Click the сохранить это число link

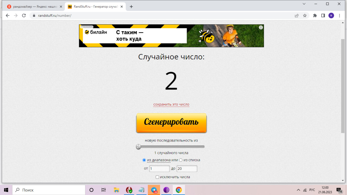tap(171, 104)
